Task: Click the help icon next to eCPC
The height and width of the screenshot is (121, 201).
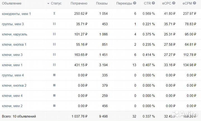Action: tap(174, 3)
